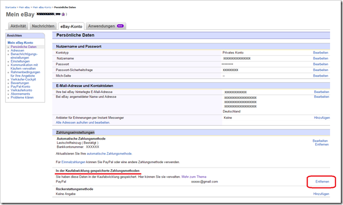
Task: Click the Deutschland address line
Action: [x=232, y=111]
